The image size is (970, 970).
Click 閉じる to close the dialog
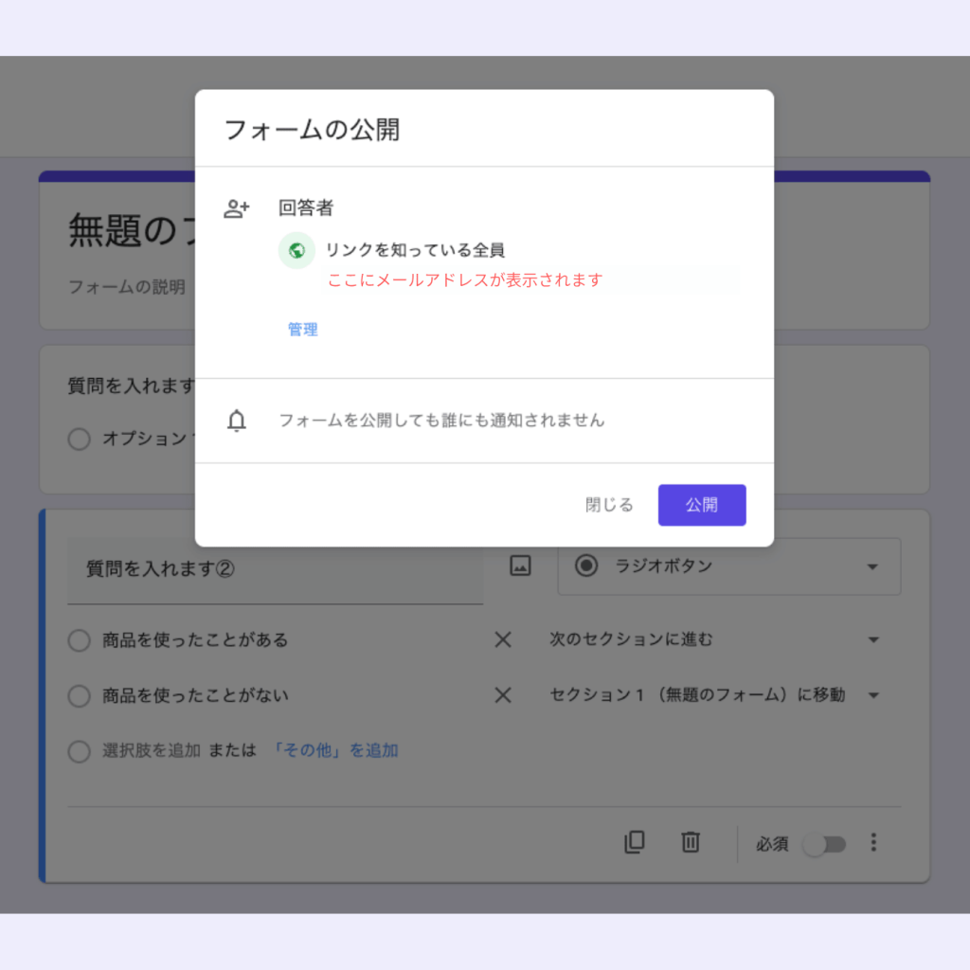(x=609, y=505)
